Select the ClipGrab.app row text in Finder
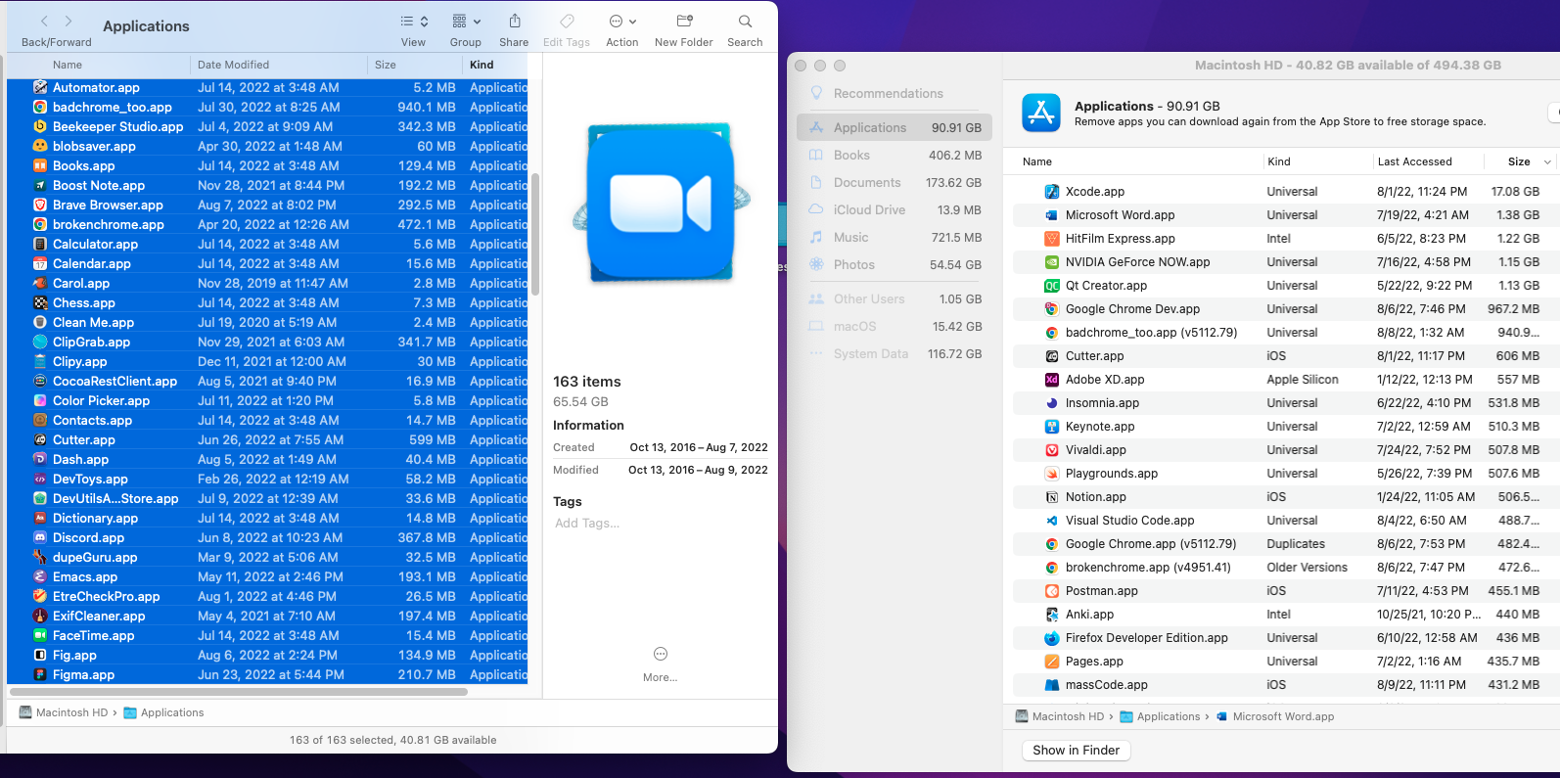 tap(91, 342)
